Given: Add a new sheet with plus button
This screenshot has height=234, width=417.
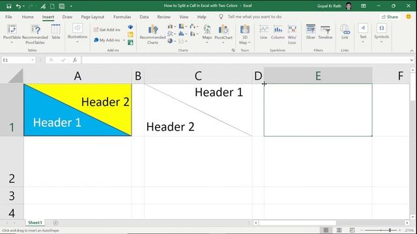Looking at the screenshot, I should (55, 223).
